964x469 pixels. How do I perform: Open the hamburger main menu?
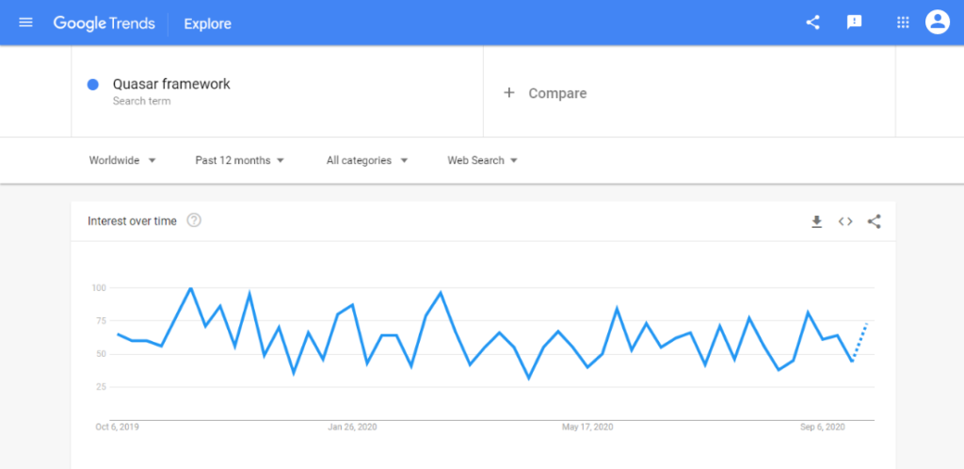pos(25,23)
